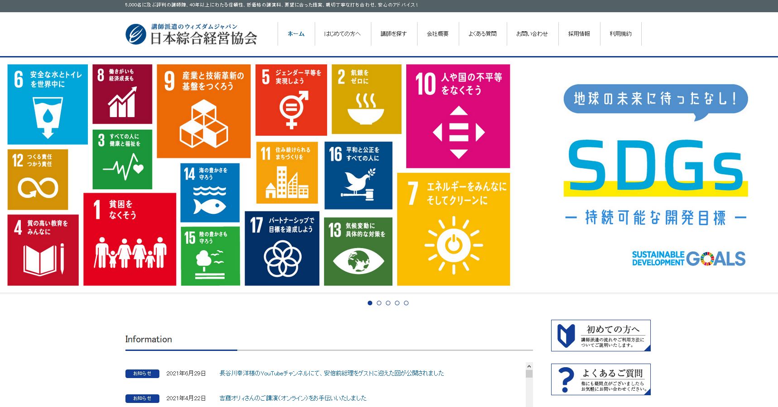The height and width of the screenshot is (407, 778).
Task: Click the お知らせ tag for 2021年6月29日
Action: [x=142, y=374]
